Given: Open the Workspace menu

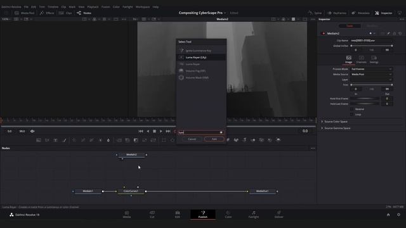Looking at the screenshot, I should click(x=143, y=7).
